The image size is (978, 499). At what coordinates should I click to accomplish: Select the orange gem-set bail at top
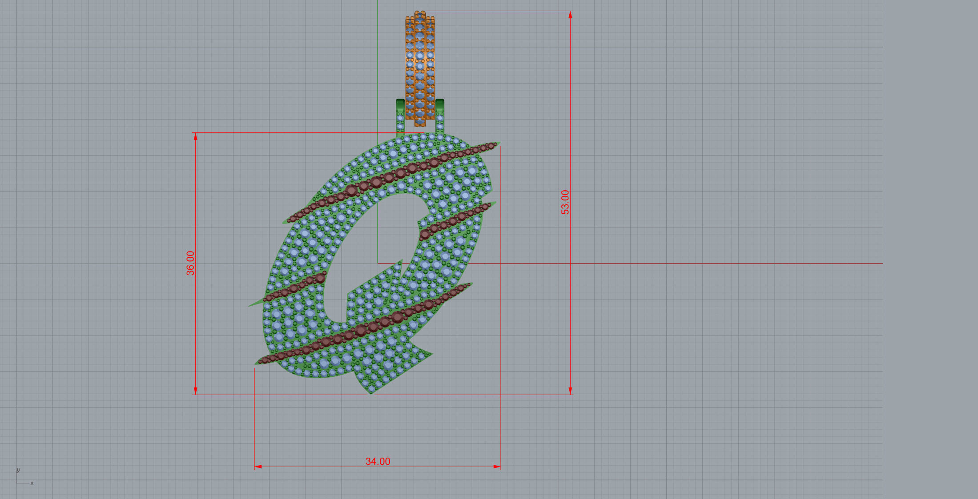point(420,68)
